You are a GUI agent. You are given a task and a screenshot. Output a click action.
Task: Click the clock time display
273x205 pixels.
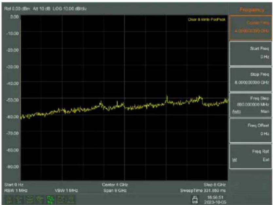click(215, 197)
